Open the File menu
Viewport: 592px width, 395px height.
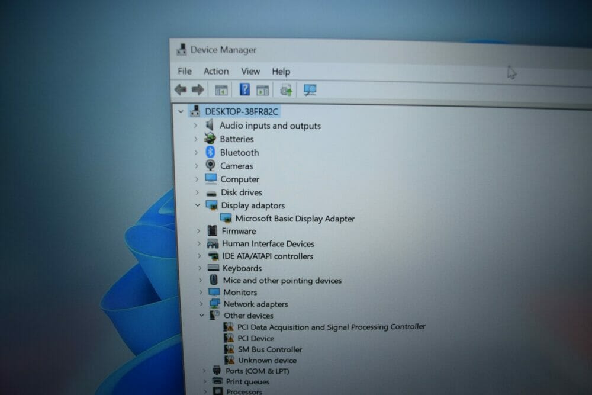(185, 71)
